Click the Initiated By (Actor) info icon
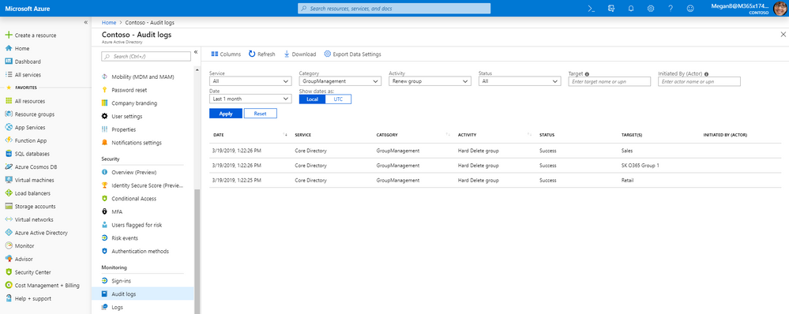Viewport: 789px width, 314px height. (707, 73)
